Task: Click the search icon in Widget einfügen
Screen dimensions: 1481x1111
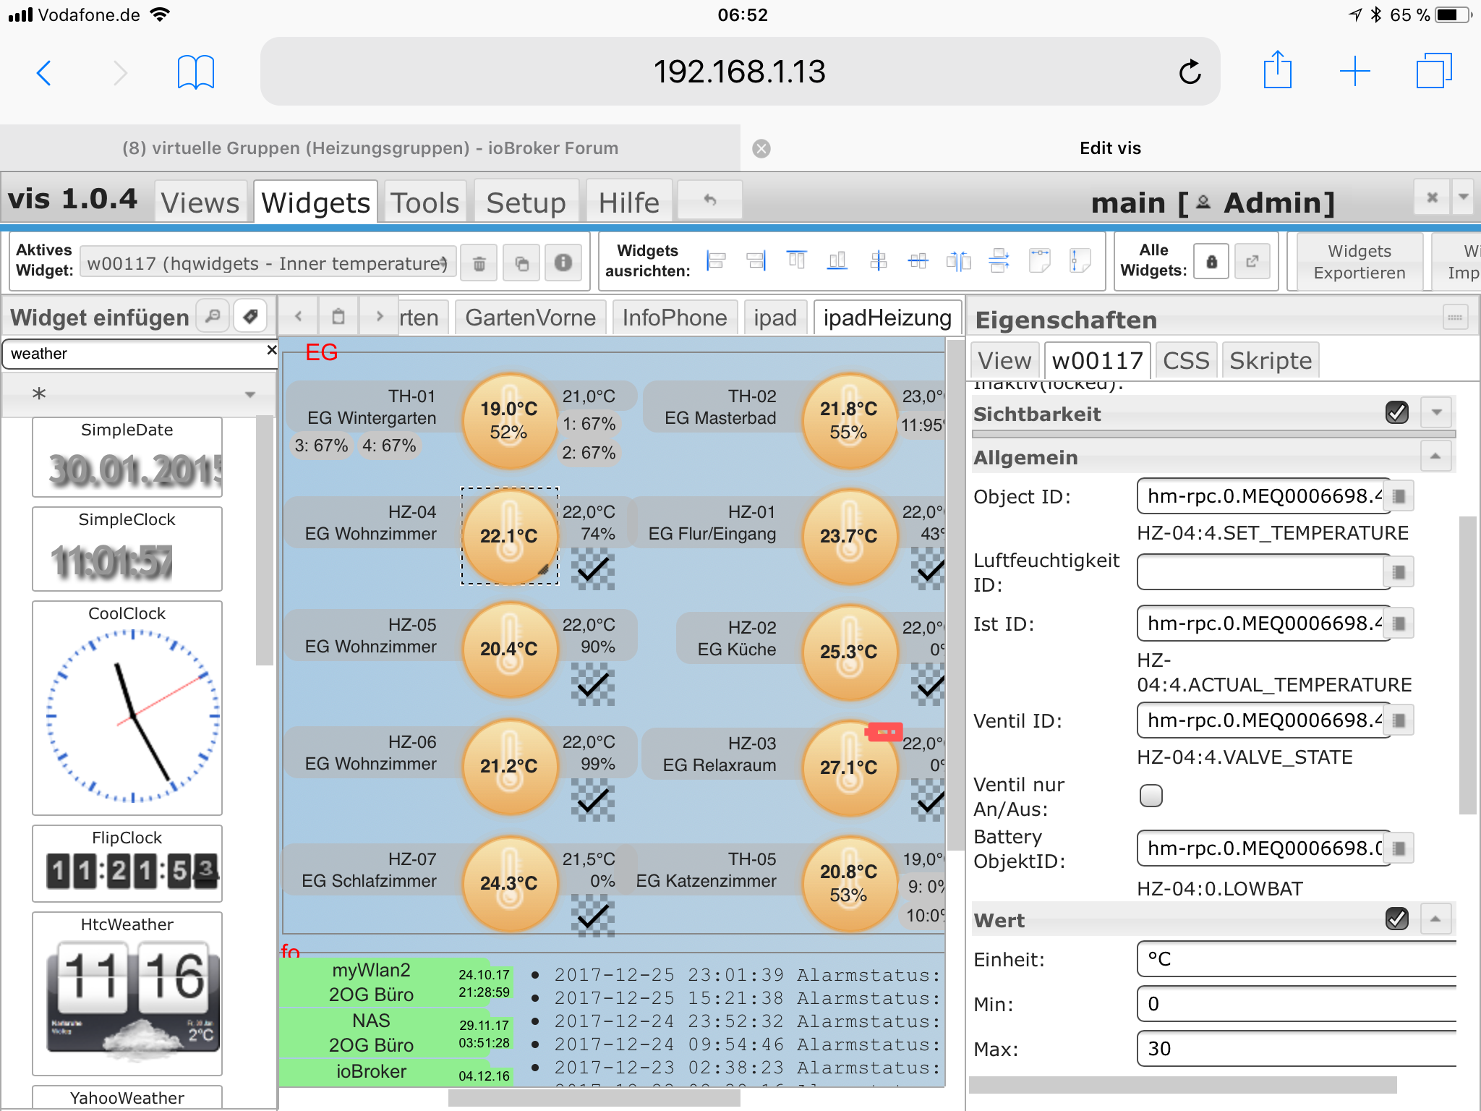Action: click(213, 316)
